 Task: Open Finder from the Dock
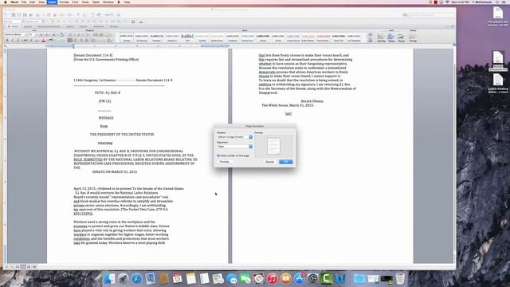click(x=109, y=278)
